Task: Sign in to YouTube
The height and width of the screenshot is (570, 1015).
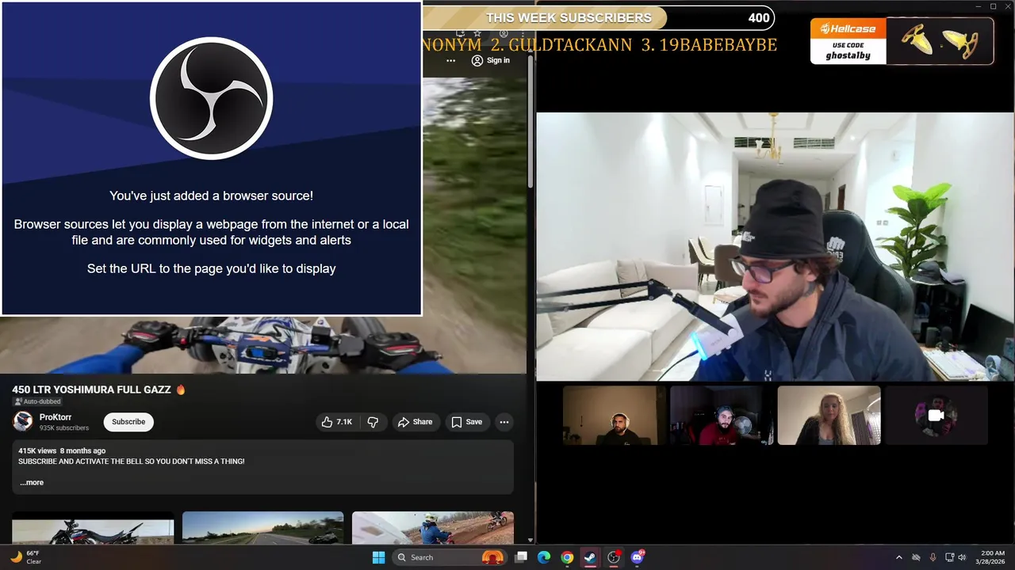Action: [x=491, y=60]
